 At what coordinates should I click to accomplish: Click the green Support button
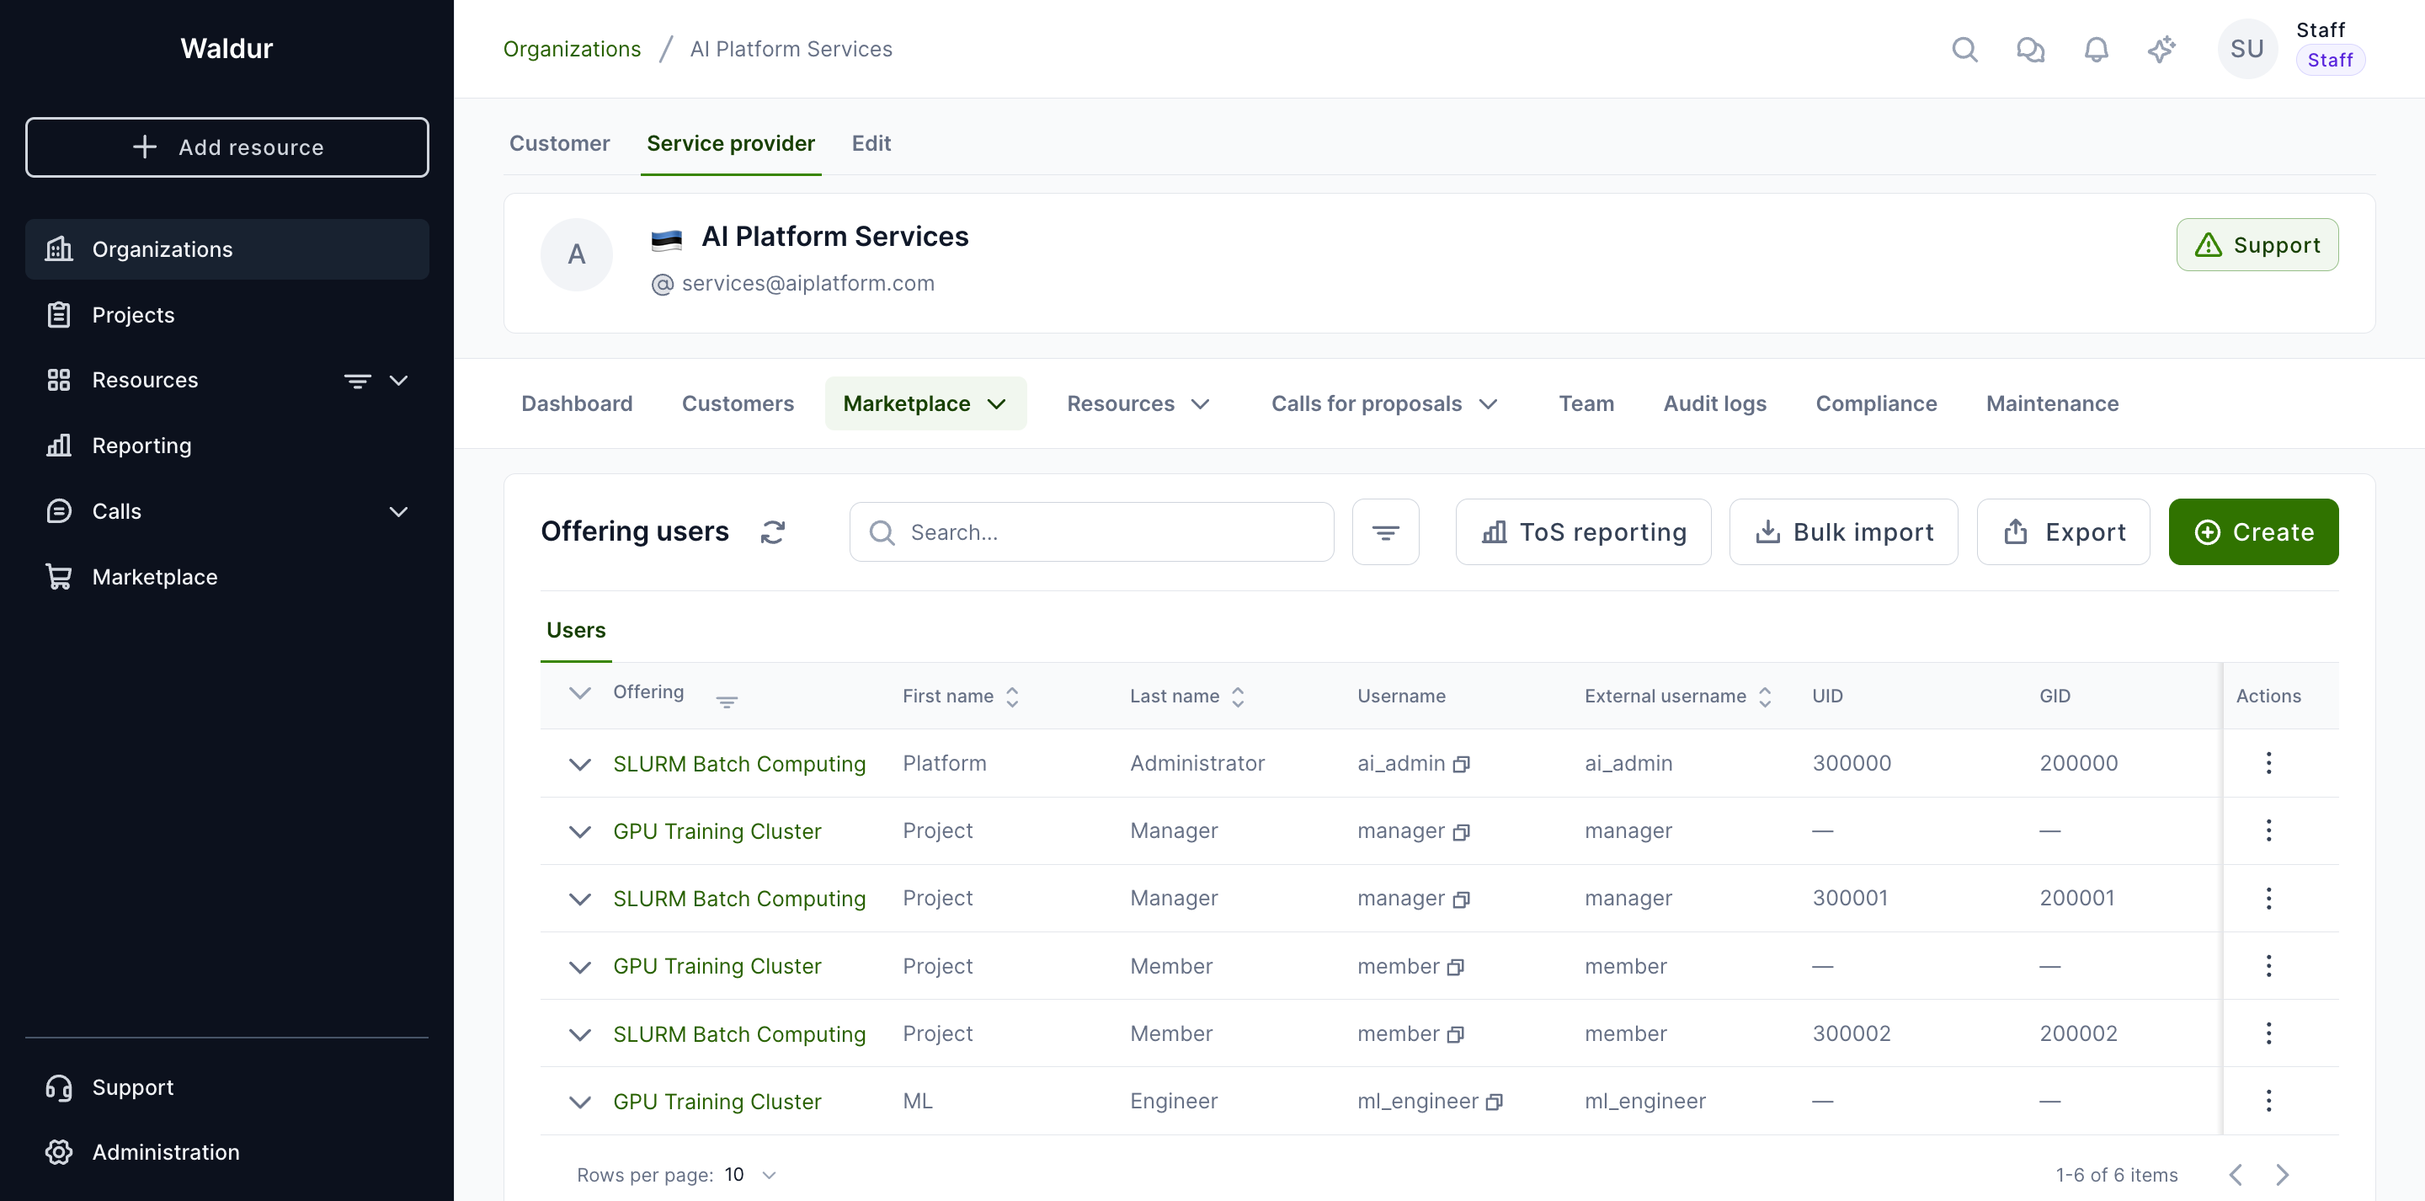(x=2257, y=245)
